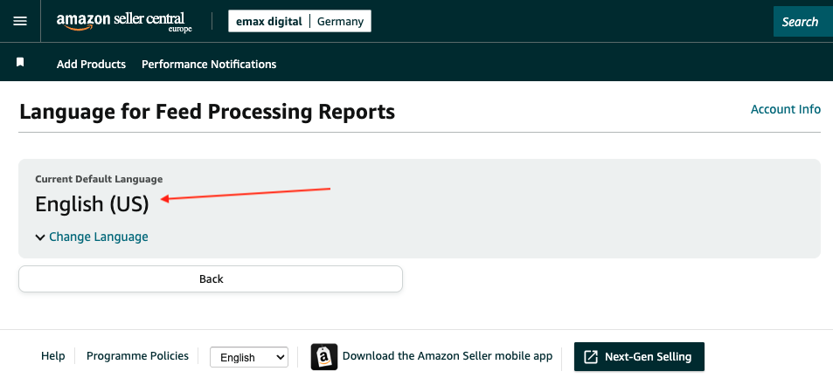This screenshot has height=378, width=833.
Task: Click the English (US) current language text
Action: 92,204
